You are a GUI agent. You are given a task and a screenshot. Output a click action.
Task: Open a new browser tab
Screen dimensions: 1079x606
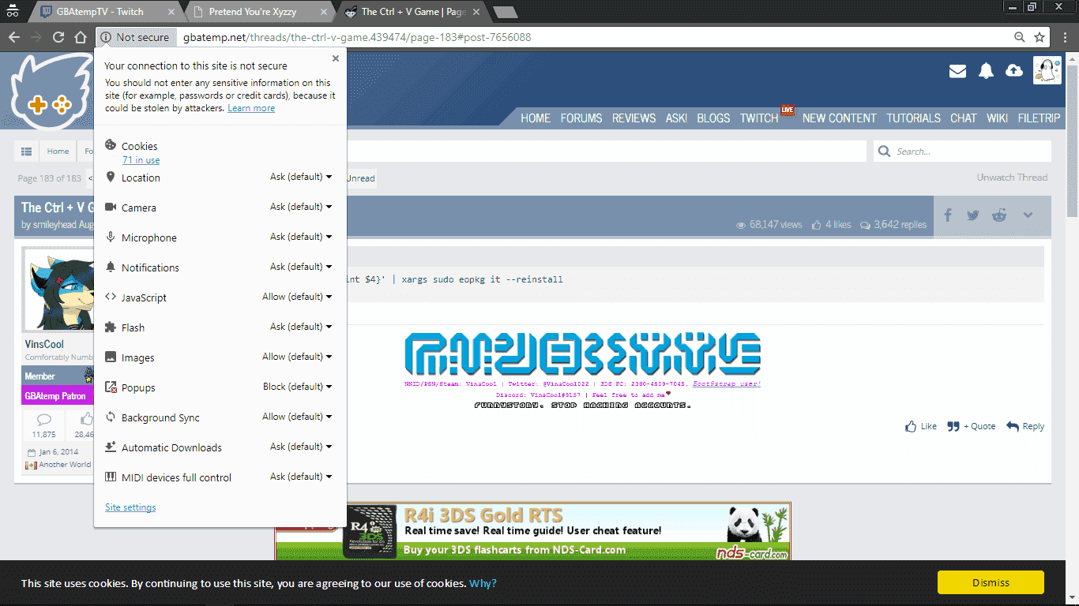point(505,12)
